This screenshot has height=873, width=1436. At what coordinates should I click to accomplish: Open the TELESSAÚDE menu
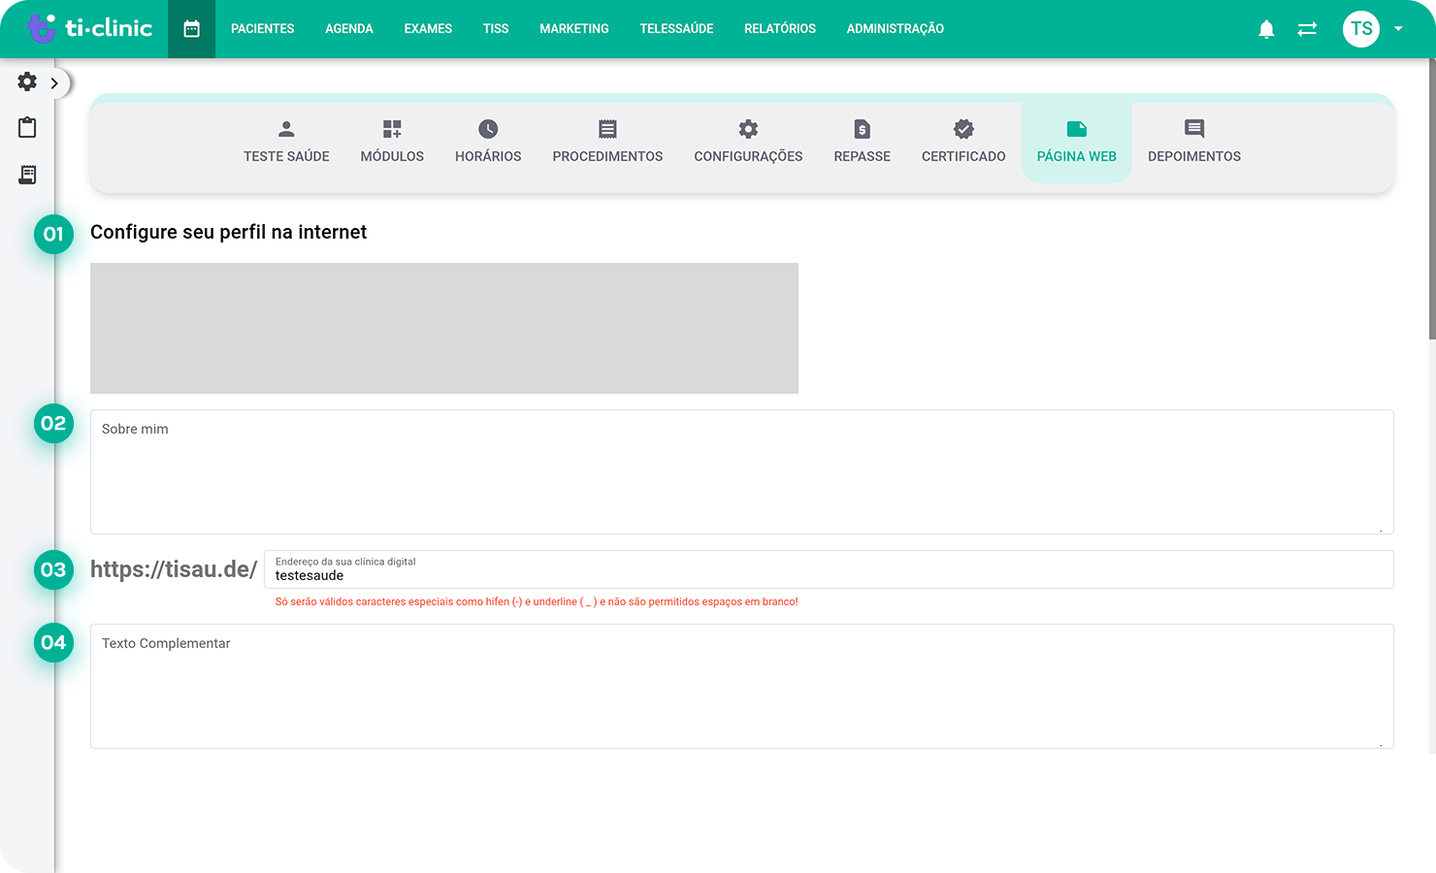tap(676, 29)
